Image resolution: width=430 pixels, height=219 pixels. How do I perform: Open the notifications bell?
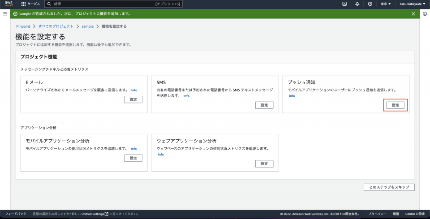(357, 4)
